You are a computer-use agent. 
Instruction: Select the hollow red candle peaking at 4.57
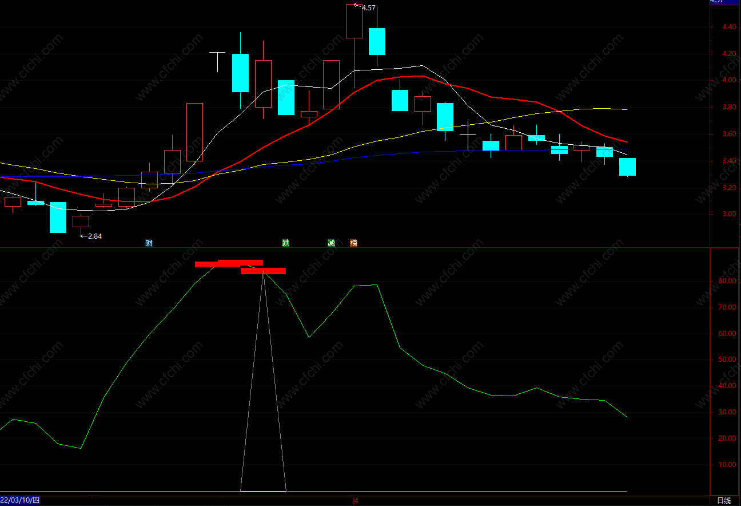(354, 21)
